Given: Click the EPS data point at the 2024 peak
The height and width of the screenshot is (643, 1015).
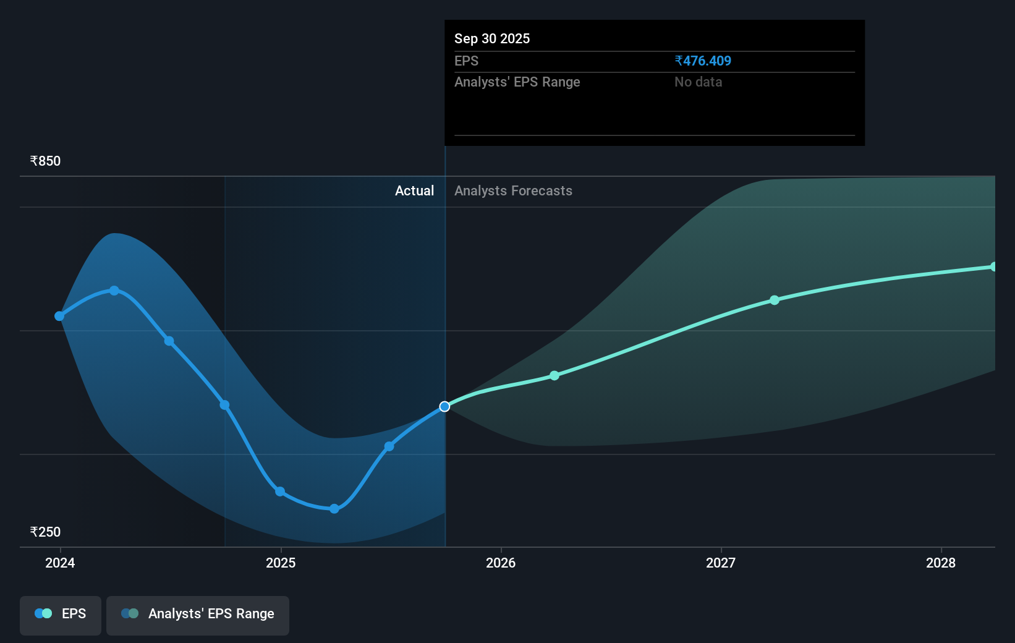Looking at the screenshot, I should pyautogui.click(x=114, y=290).
